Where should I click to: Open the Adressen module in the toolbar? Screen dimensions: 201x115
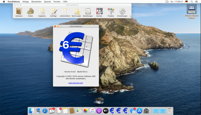click(x=19, y=12)
